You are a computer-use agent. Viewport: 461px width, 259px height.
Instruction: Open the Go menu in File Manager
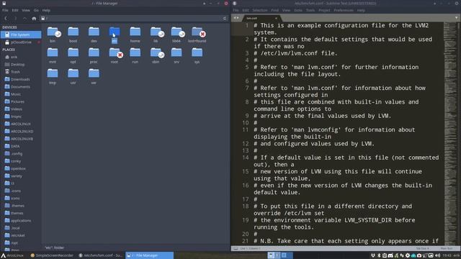coord(36,10)
